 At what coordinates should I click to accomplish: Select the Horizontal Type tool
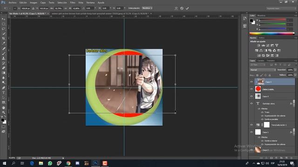[3, 93]
